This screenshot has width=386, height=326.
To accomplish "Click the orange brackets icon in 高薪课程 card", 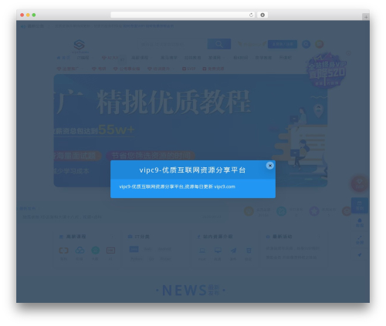I will point(63,250).
